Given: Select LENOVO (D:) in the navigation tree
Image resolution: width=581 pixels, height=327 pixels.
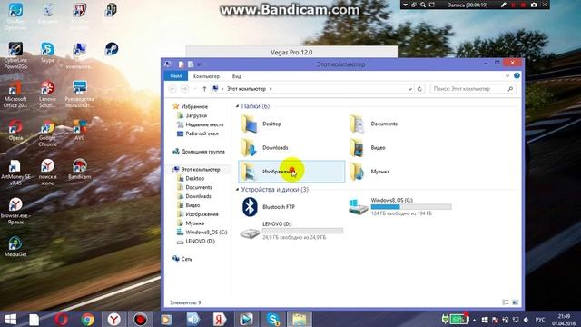Looking at the screenshot, I should (x=200, y=241).
